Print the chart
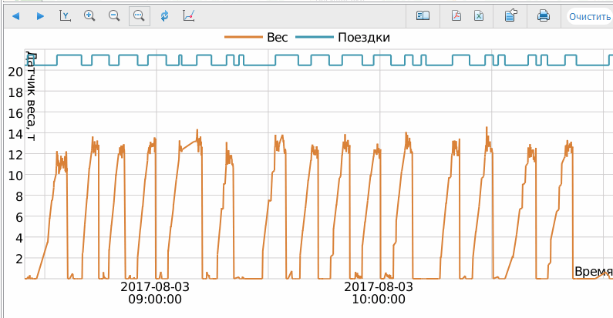The width and height of the screenshot is (613, 318). pos(544,15)
